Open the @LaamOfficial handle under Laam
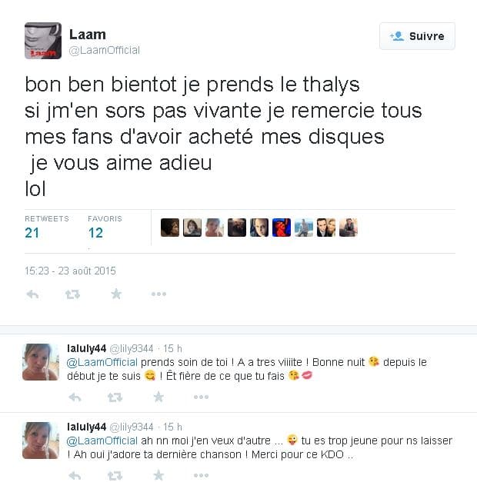 coord(105,50)
